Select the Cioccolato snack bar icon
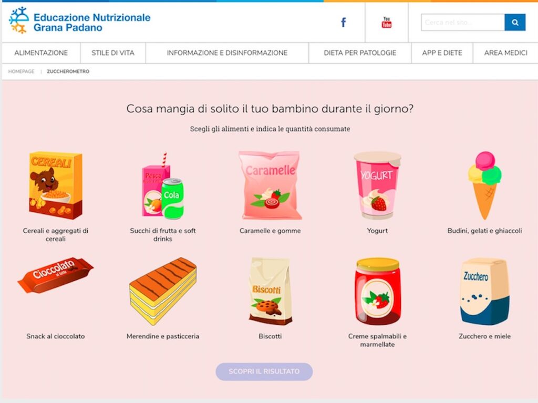538x403 pixels. point(56,275)
